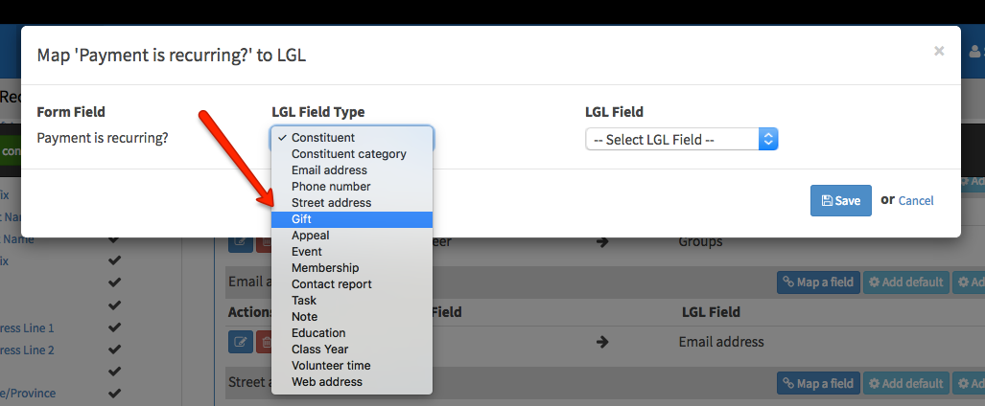Click Add default in Street address section
Image resolution: width=985 pixels, height=406 pixels.
(905, 383)
